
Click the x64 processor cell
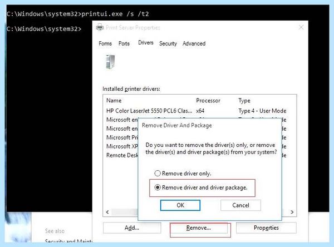(x=200, y=111)
